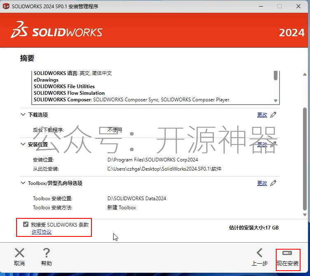Click the 摘要 heading
The image size is (310, 276).
click(27, 58)
